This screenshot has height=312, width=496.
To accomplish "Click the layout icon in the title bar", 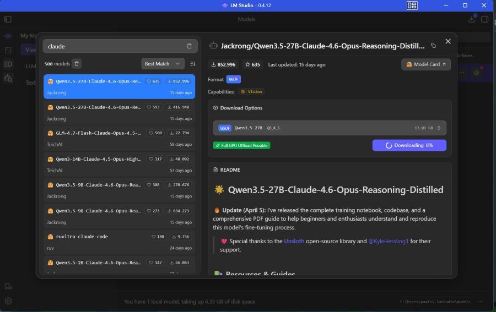I will click(412, 6).
